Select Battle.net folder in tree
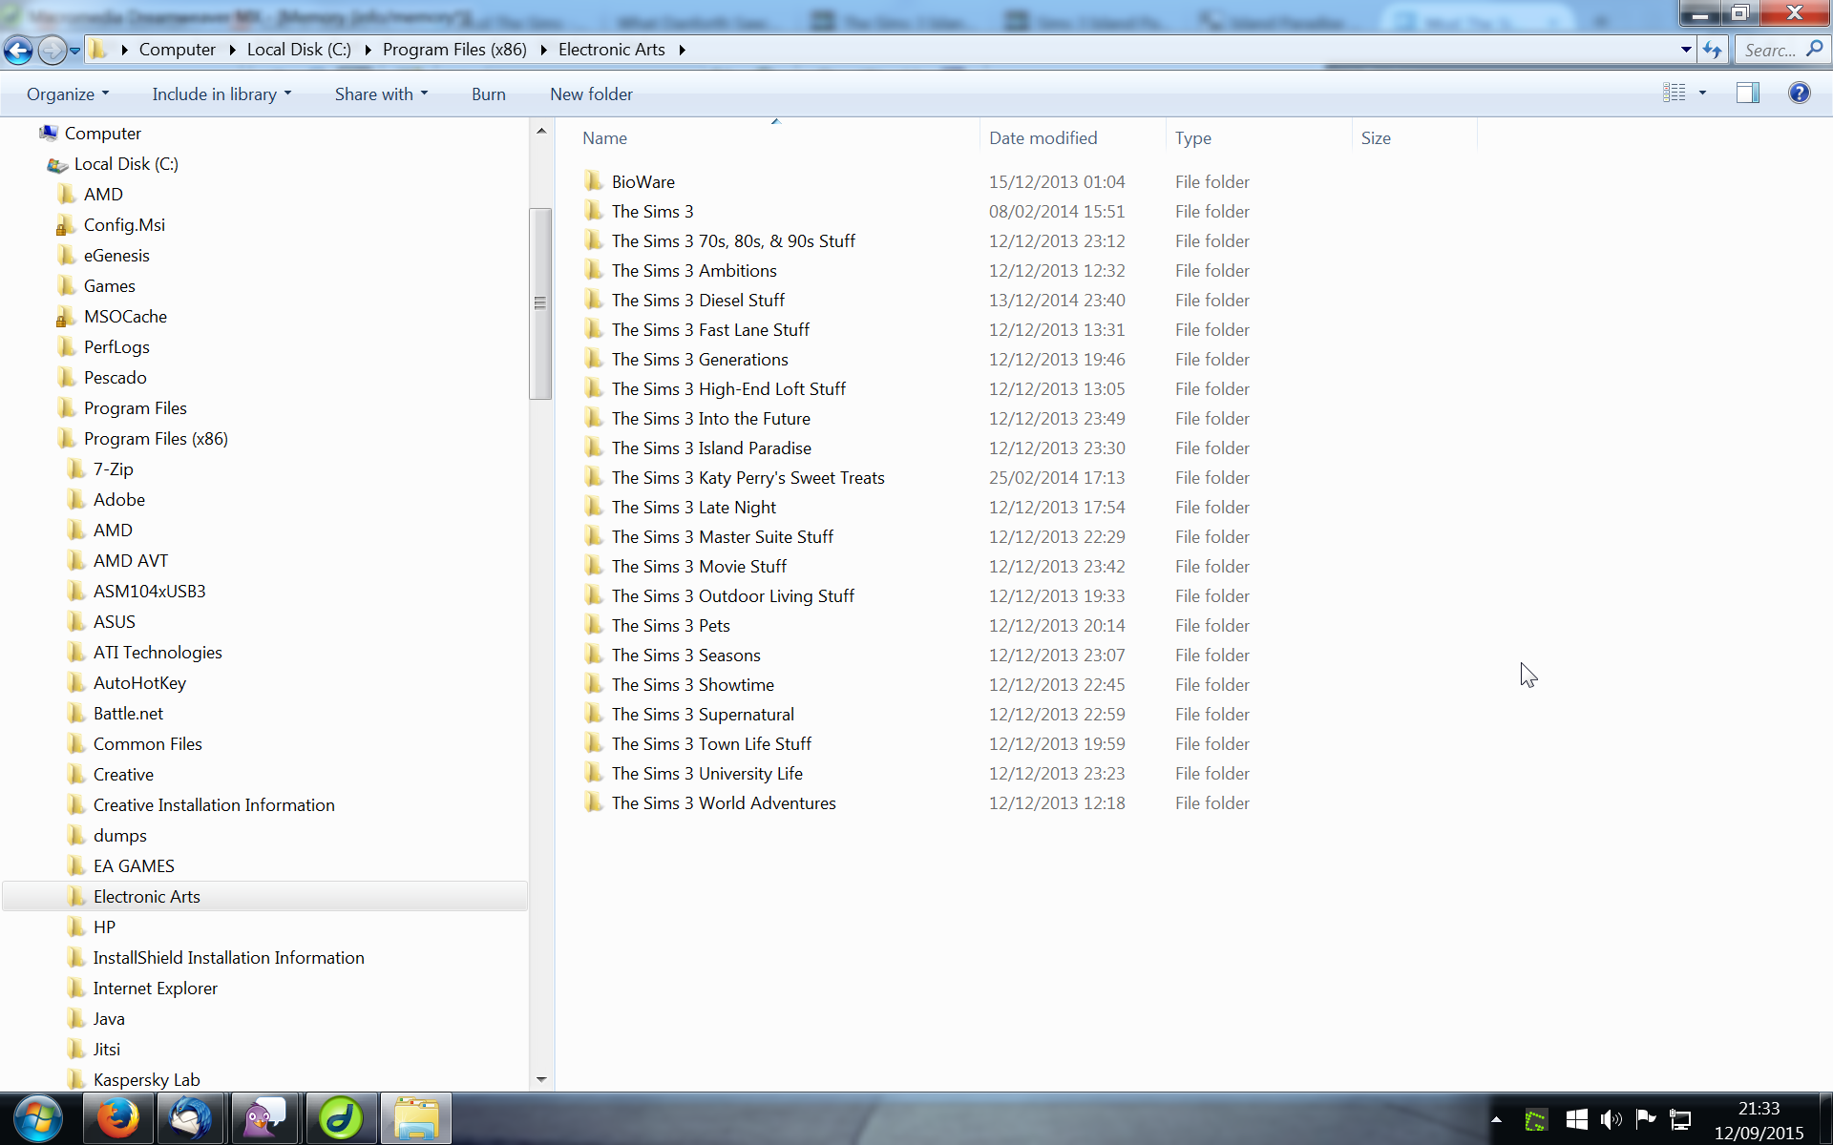Screen dimensions: 1833x1145 pyautogui.click(x=128, y=714)
